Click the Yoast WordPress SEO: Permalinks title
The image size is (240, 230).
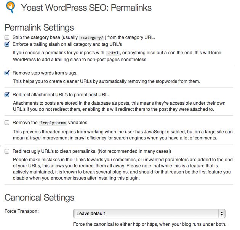86,8
